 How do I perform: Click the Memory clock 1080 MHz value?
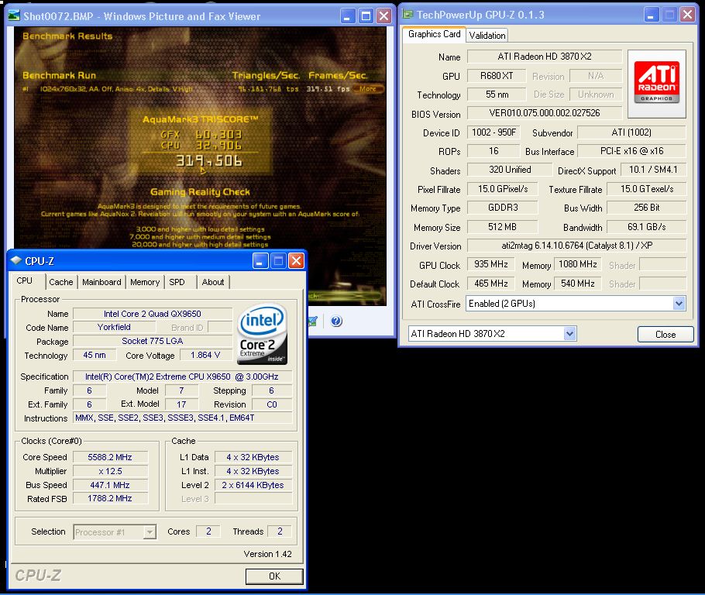(x=578, y=264)
